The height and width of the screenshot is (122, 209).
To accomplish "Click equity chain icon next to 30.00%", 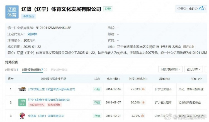I will (x=143, y=102).
